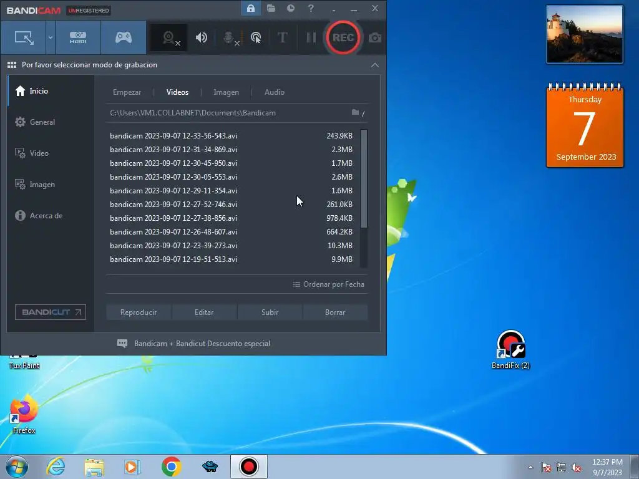Select the screen rectangle recording mode
639x479 pixels.
coord(24,38)
